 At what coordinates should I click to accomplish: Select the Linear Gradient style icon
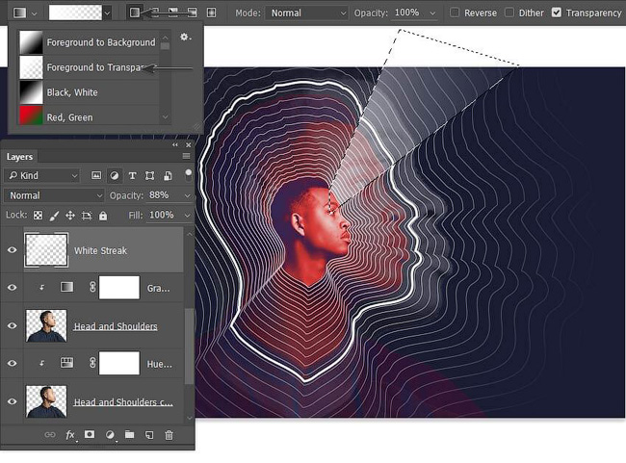click(x=135, y=13)
